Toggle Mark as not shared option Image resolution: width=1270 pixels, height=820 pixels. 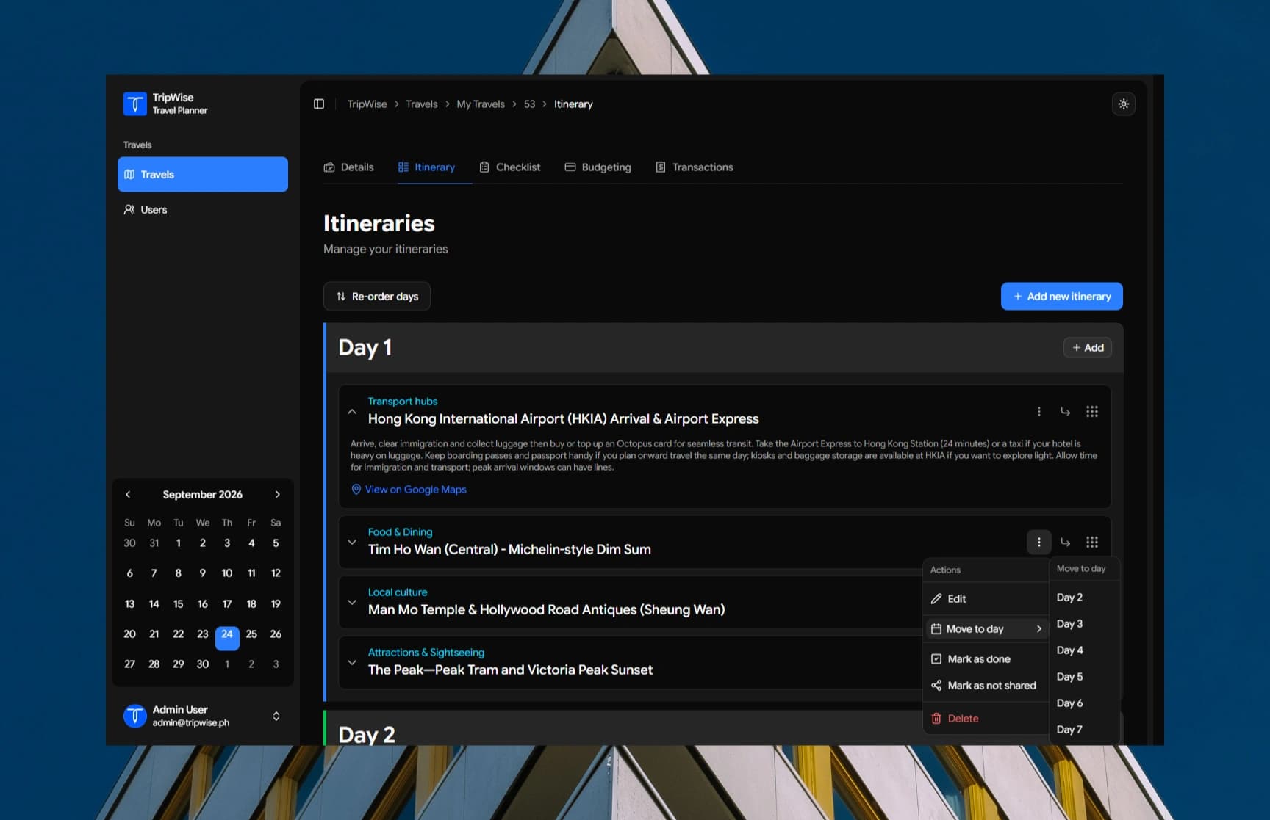986,686
